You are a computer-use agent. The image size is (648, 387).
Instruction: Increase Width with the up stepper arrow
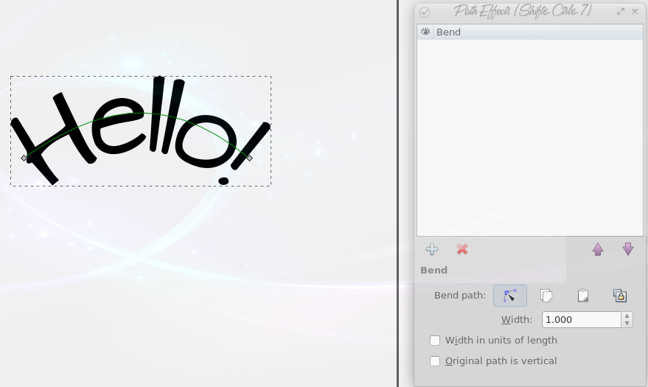pyautogui.click(x=627, y=316)
